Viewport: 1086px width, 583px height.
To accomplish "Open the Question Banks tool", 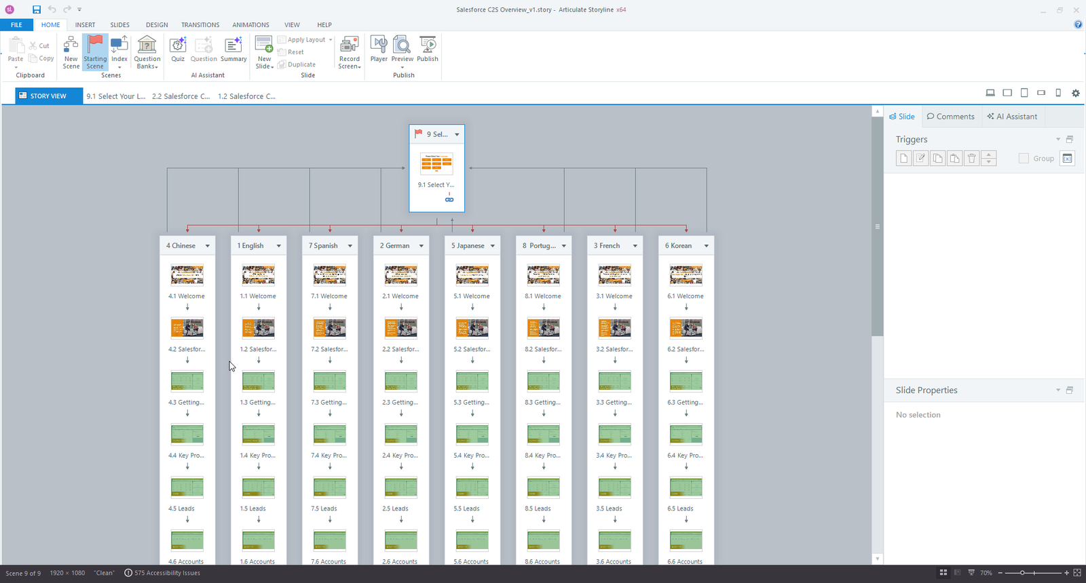I will [147, 52].
